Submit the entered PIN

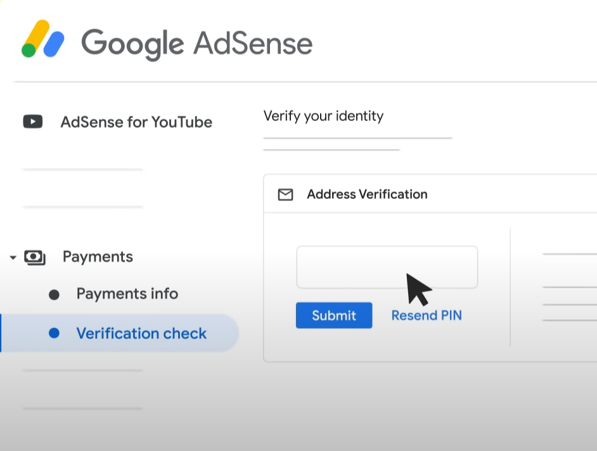pyautogui.click(x=334, y=315)
